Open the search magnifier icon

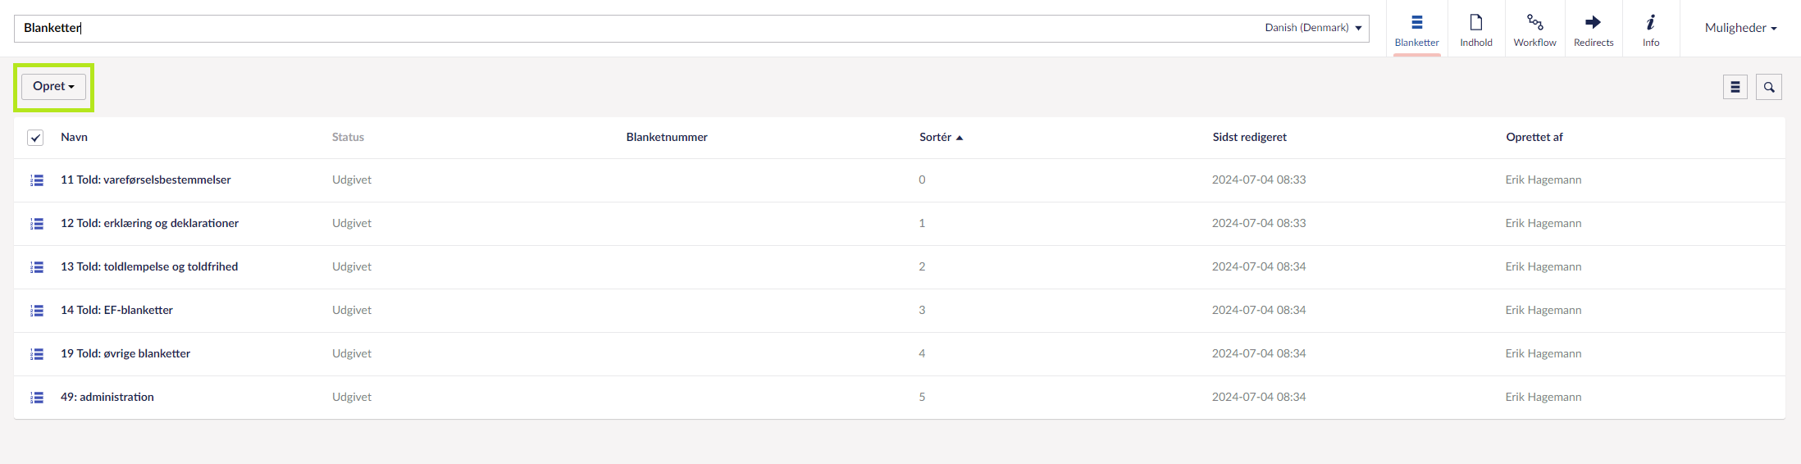tap(1769, 87)
